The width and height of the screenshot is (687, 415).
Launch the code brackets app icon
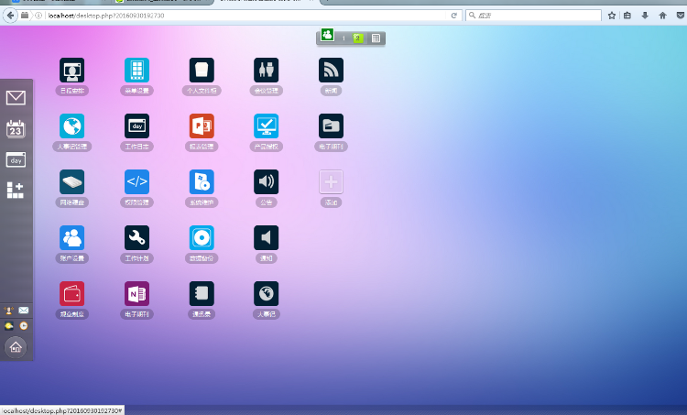tap(136, 181)
